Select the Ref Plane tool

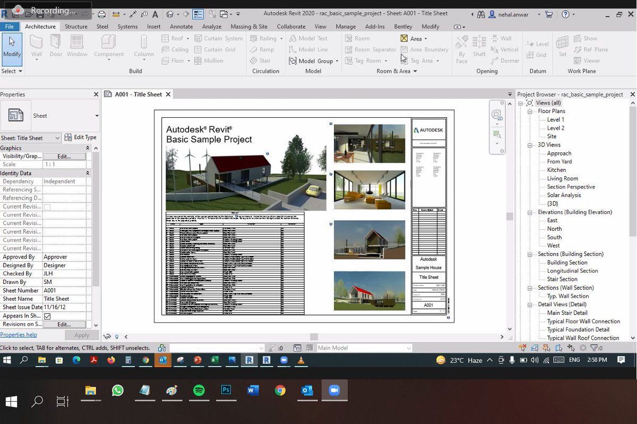point(590,49)
